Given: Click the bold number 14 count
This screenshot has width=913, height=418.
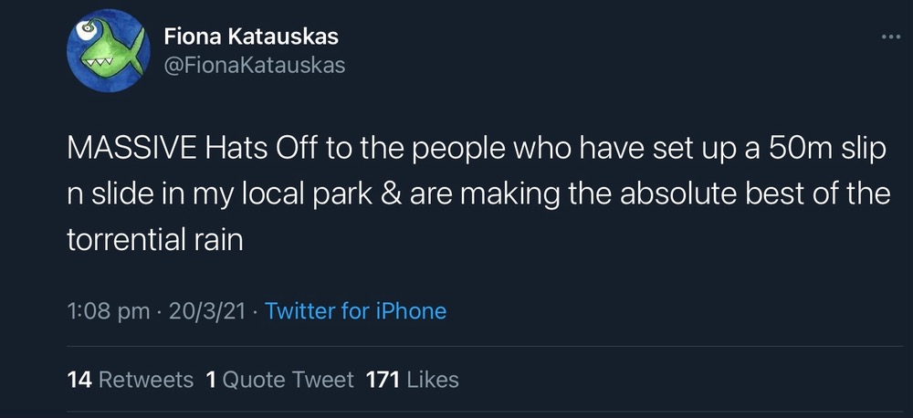Looking at the screenshot, I should pyautogui.click(x=79, y=379).
